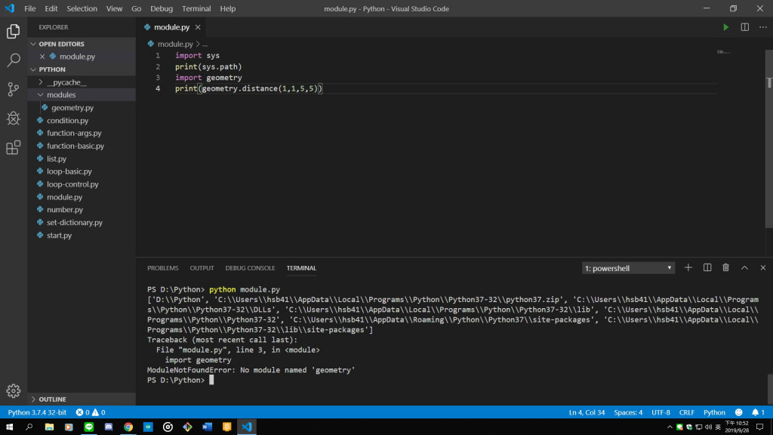Open LINE from the taskbar

[89, 427]
